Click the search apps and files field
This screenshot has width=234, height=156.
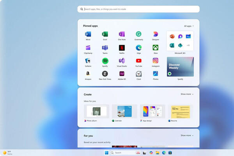click(138, 9)
